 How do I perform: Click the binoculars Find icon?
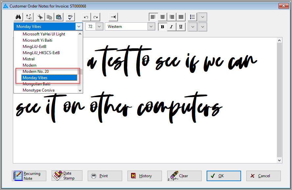point(18,17)
